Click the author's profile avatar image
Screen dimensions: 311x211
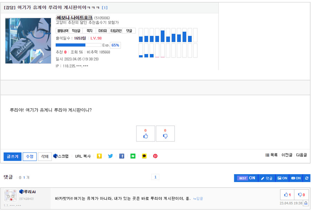pyautogui.click(x=28, y=41)
